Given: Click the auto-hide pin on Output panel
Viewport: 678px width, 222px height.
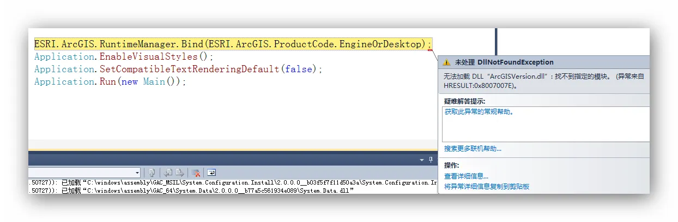Looking at the screenshot, I should [x=431, y=160].
